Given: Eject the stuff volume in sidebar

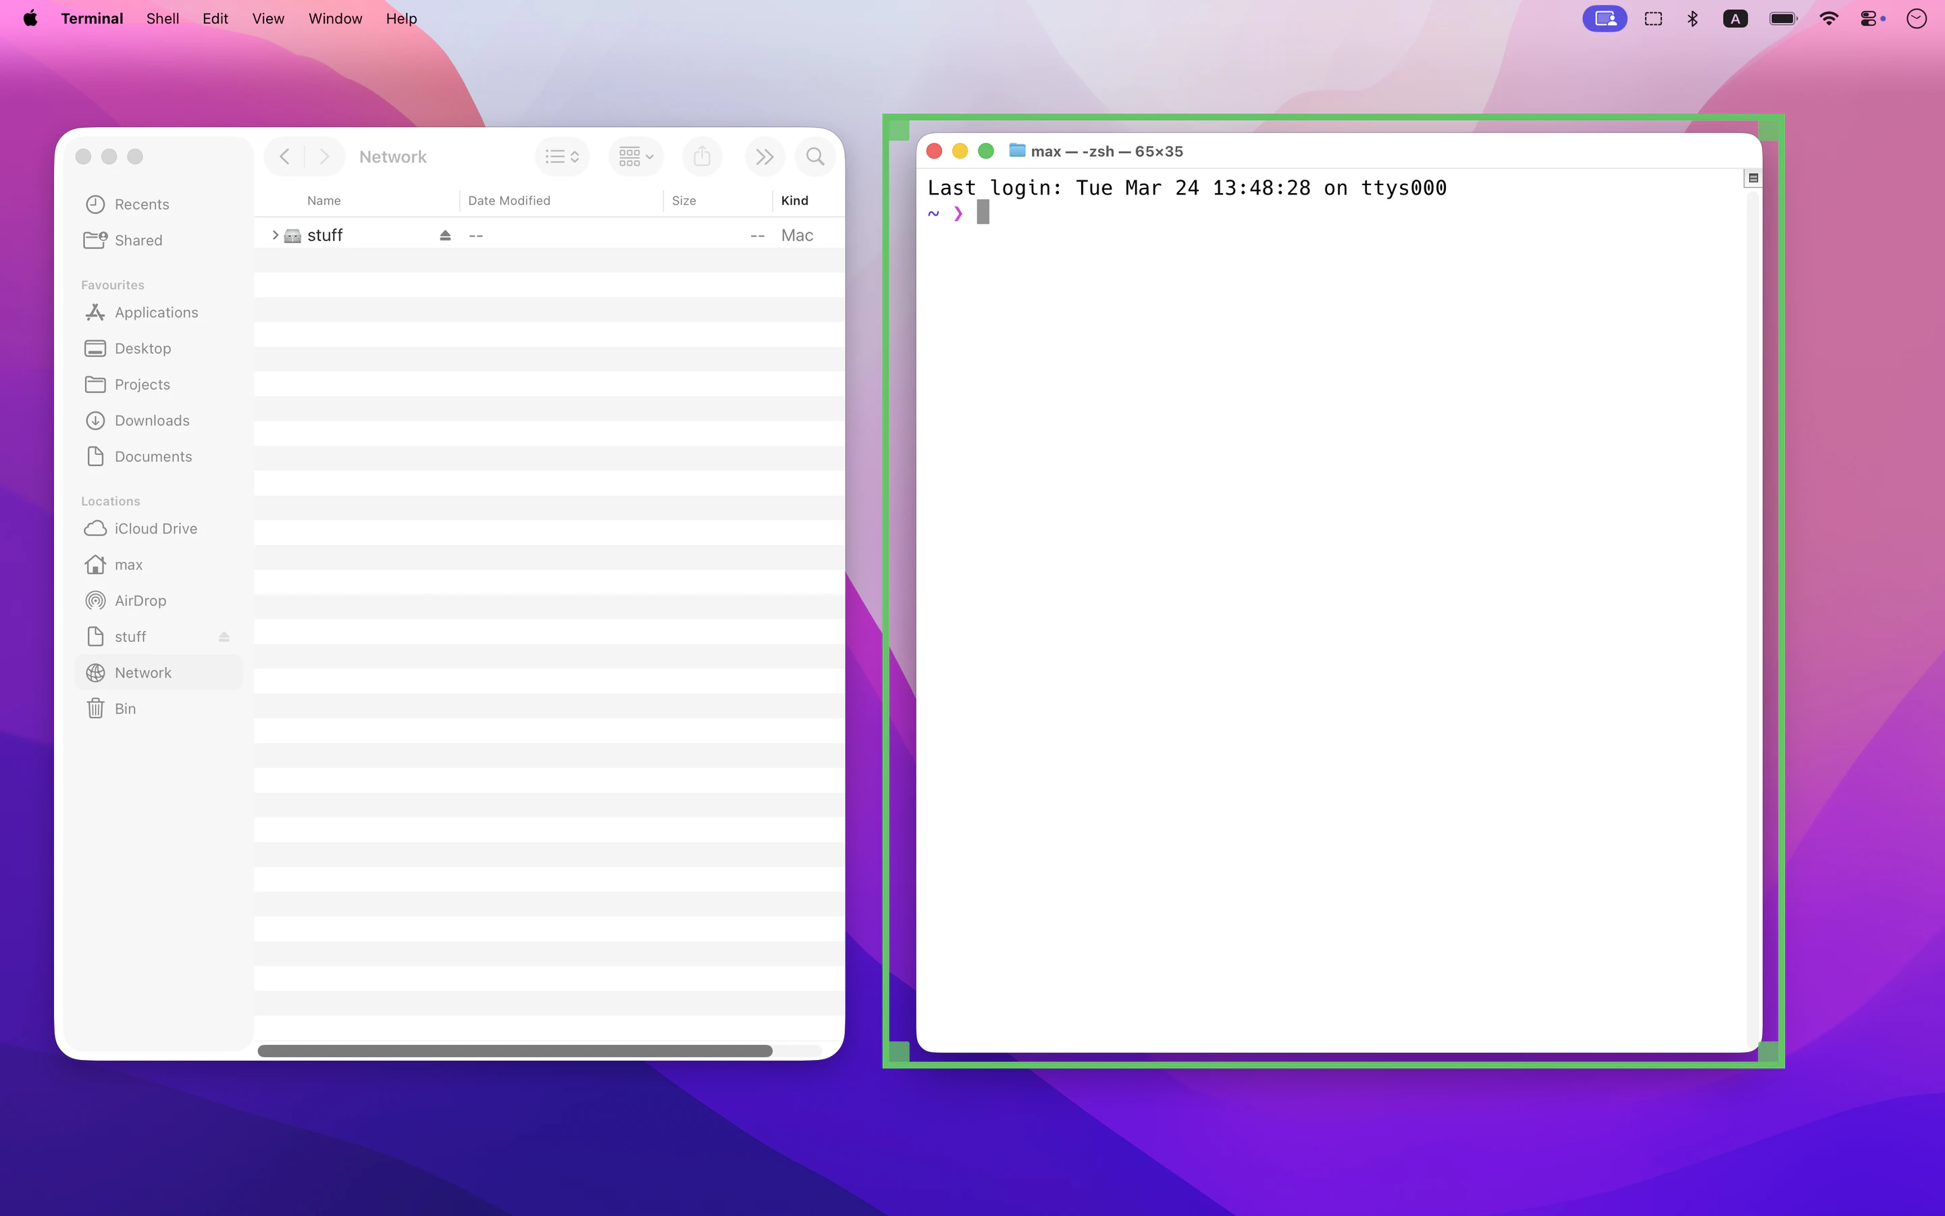Looking at the screenshot, I should tap(224, 637).
